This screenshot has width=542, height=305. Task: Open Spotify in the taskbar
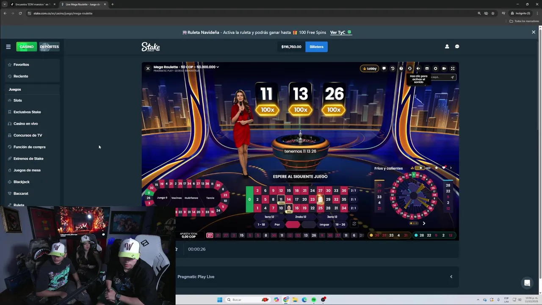coord(313,299)
